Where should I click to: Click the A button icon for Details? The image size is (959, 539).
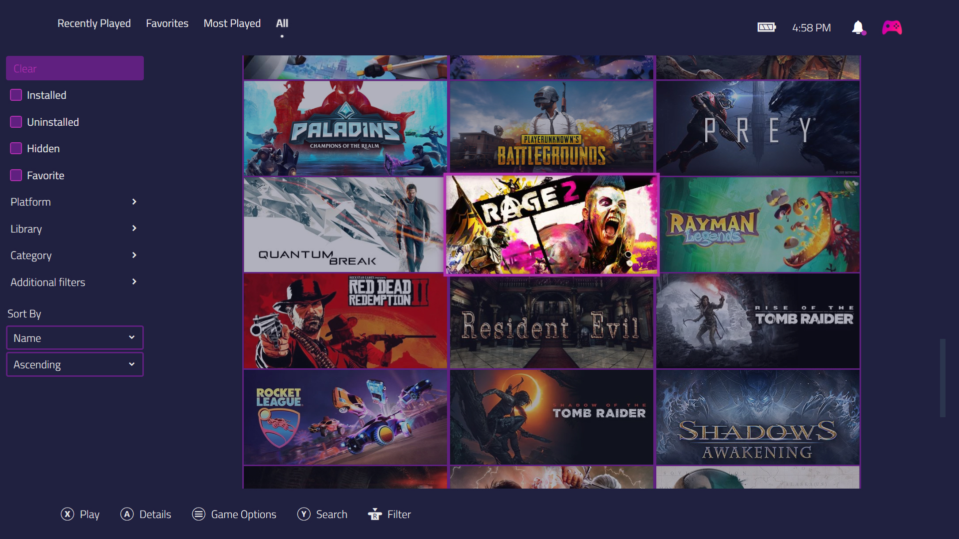tap(127, 514)
